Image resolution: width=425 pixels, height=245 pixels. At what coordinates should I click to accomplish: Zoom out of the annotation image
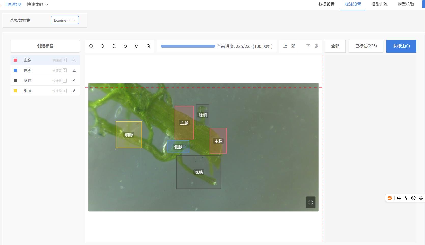tap(114, 46)
